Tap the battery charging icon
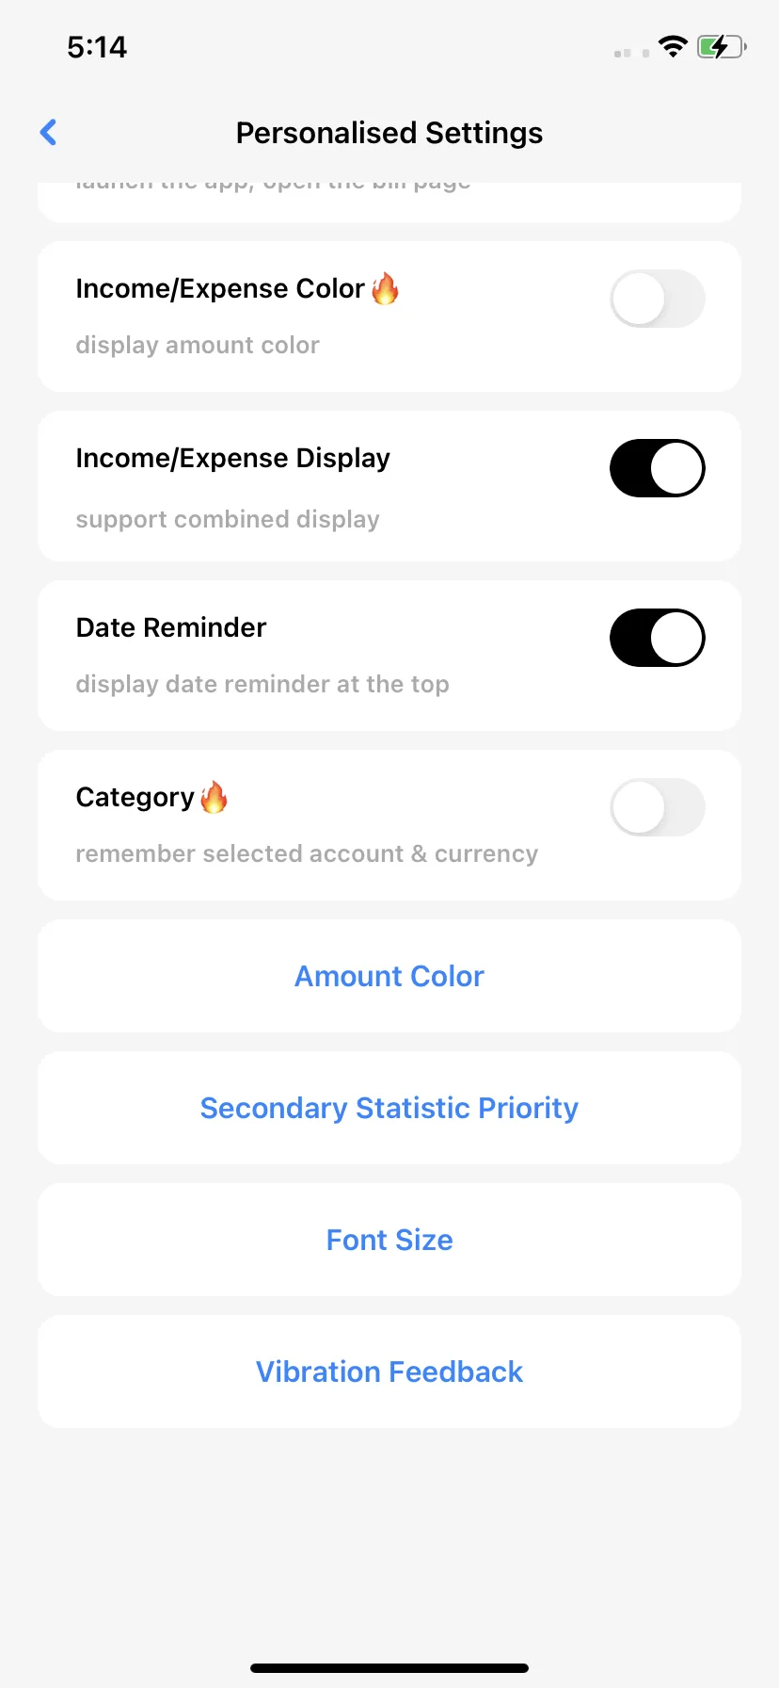Image resolution: width=779 pixels, height=1688 pixels. 722,47
